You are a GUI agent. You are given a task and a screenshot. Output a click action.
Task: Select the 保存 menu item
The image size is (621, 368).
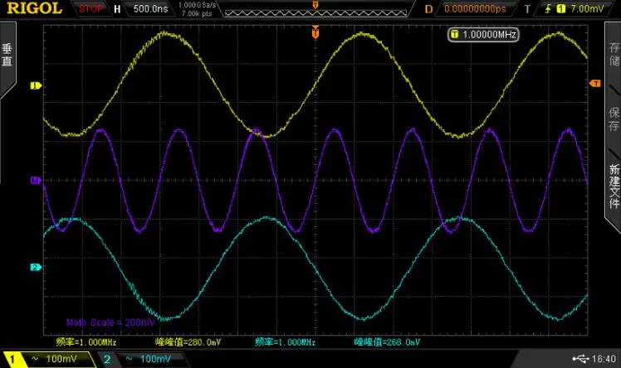point(614,119)
